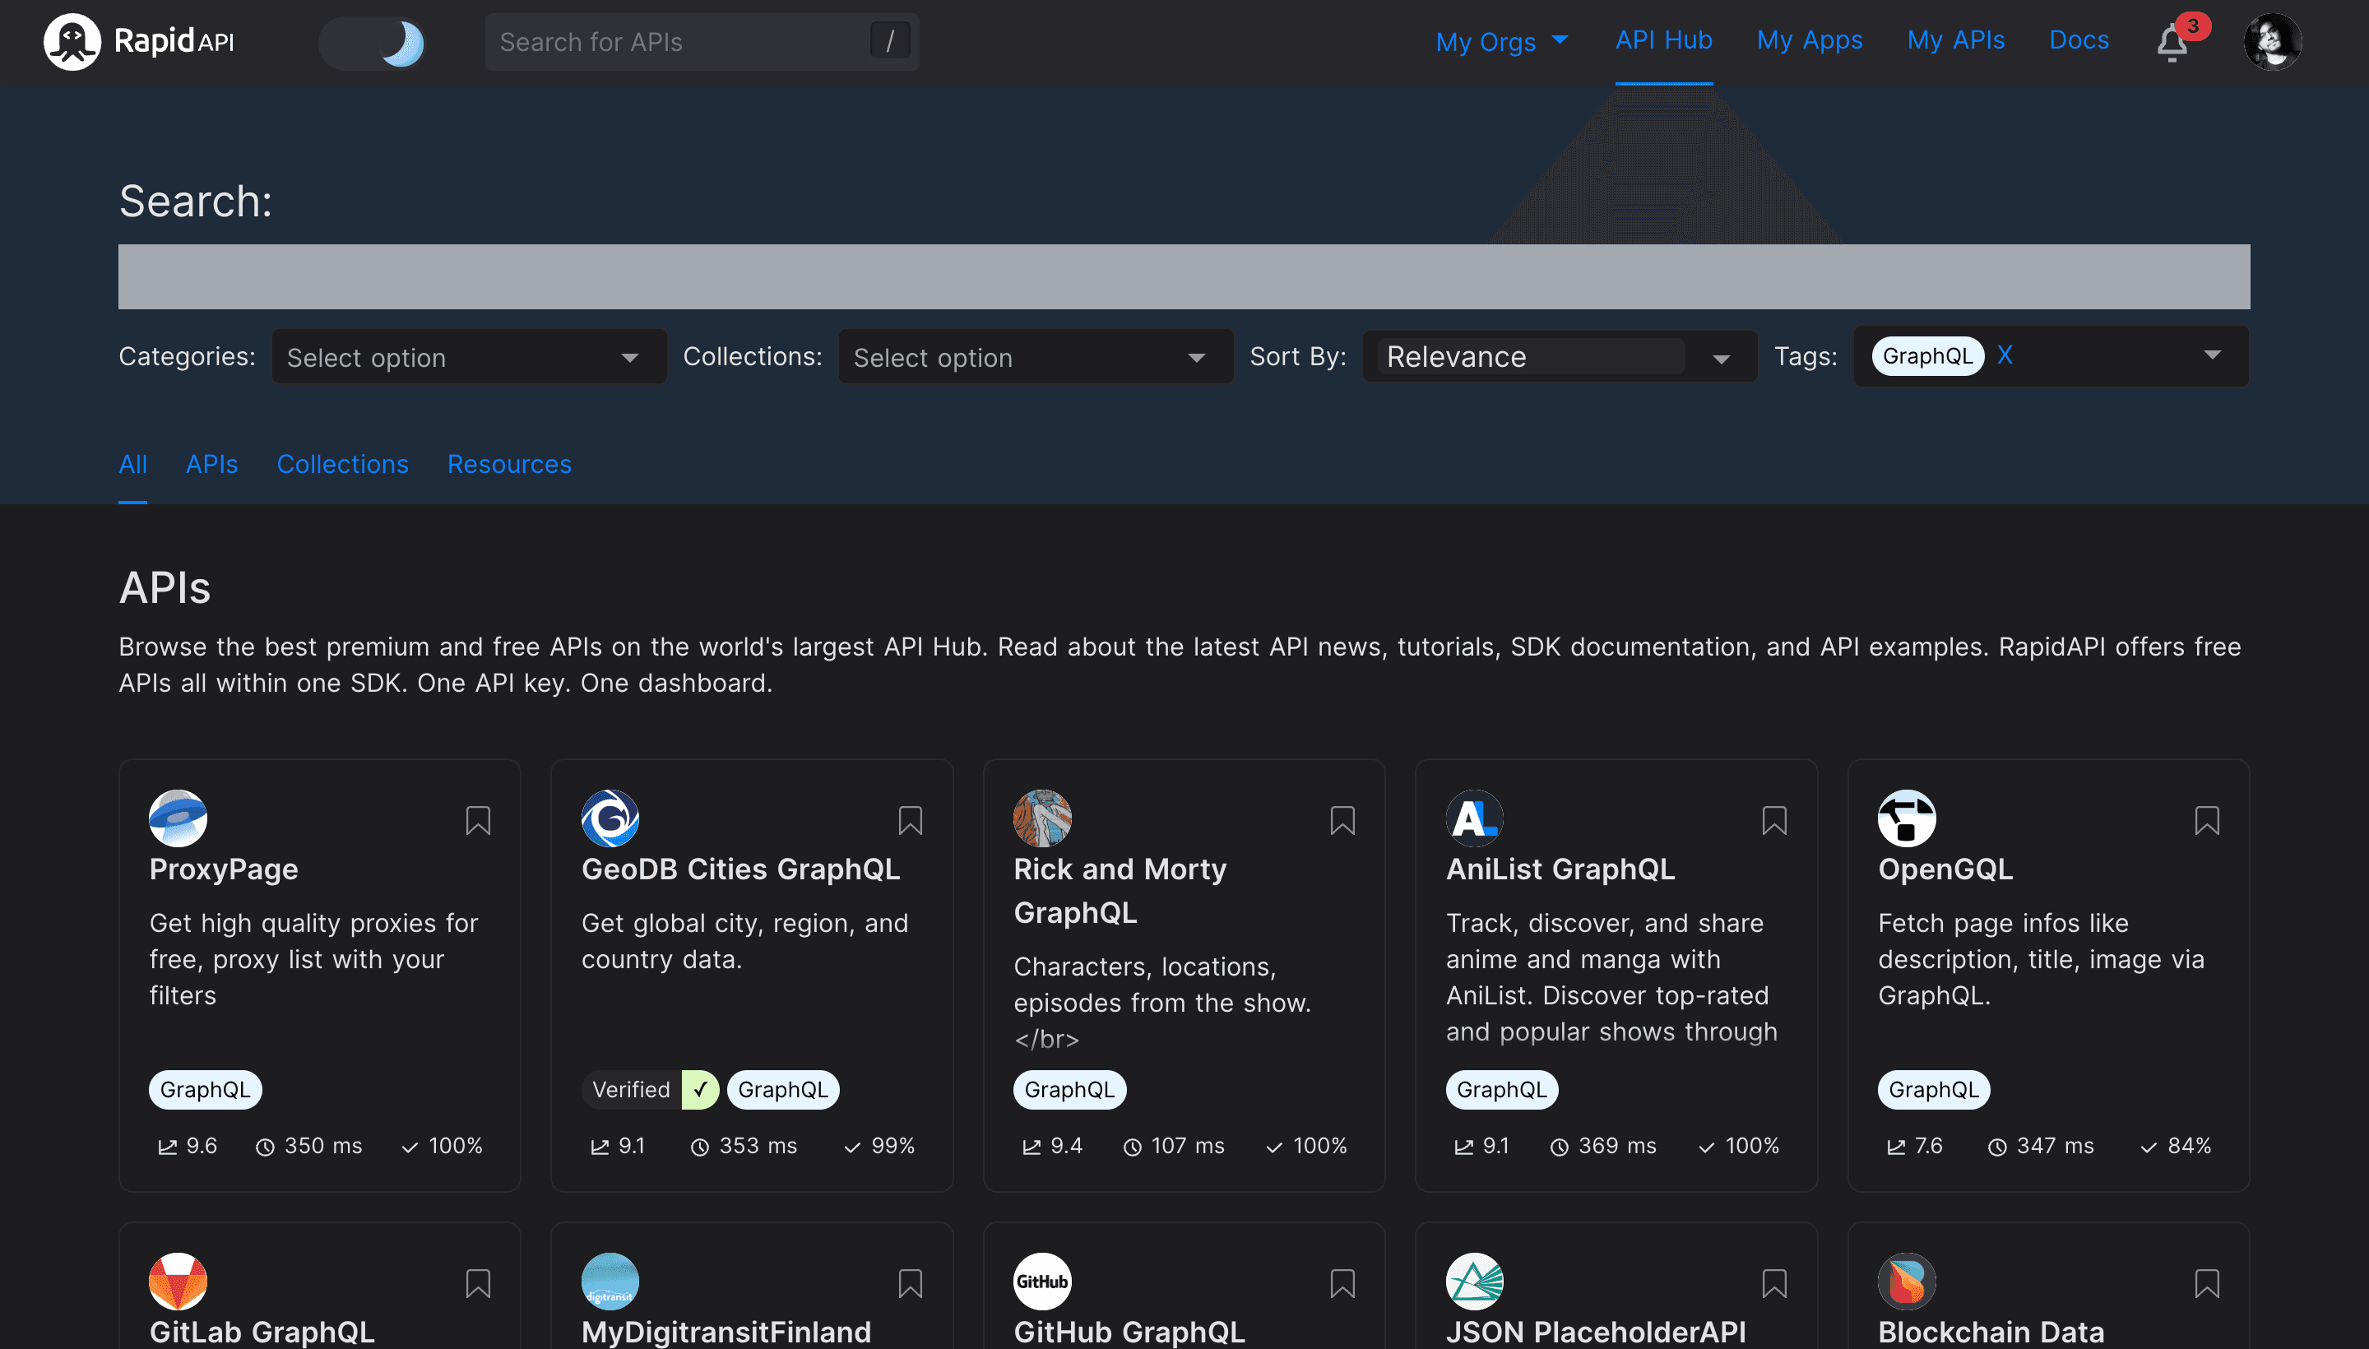Click the bookmark icon on Rick and Morty GraphQL
Image resolution: width=2369 pixels, height=1349 pixels.
(1344, 820)
